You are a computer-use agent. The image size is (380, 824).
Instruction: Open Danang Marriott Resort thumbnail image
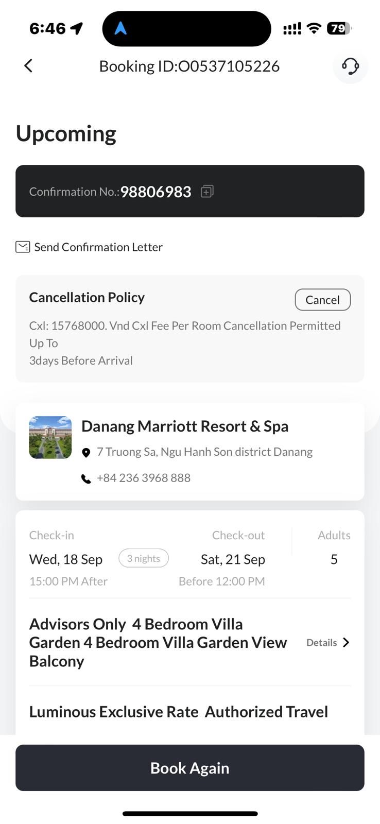50,437
